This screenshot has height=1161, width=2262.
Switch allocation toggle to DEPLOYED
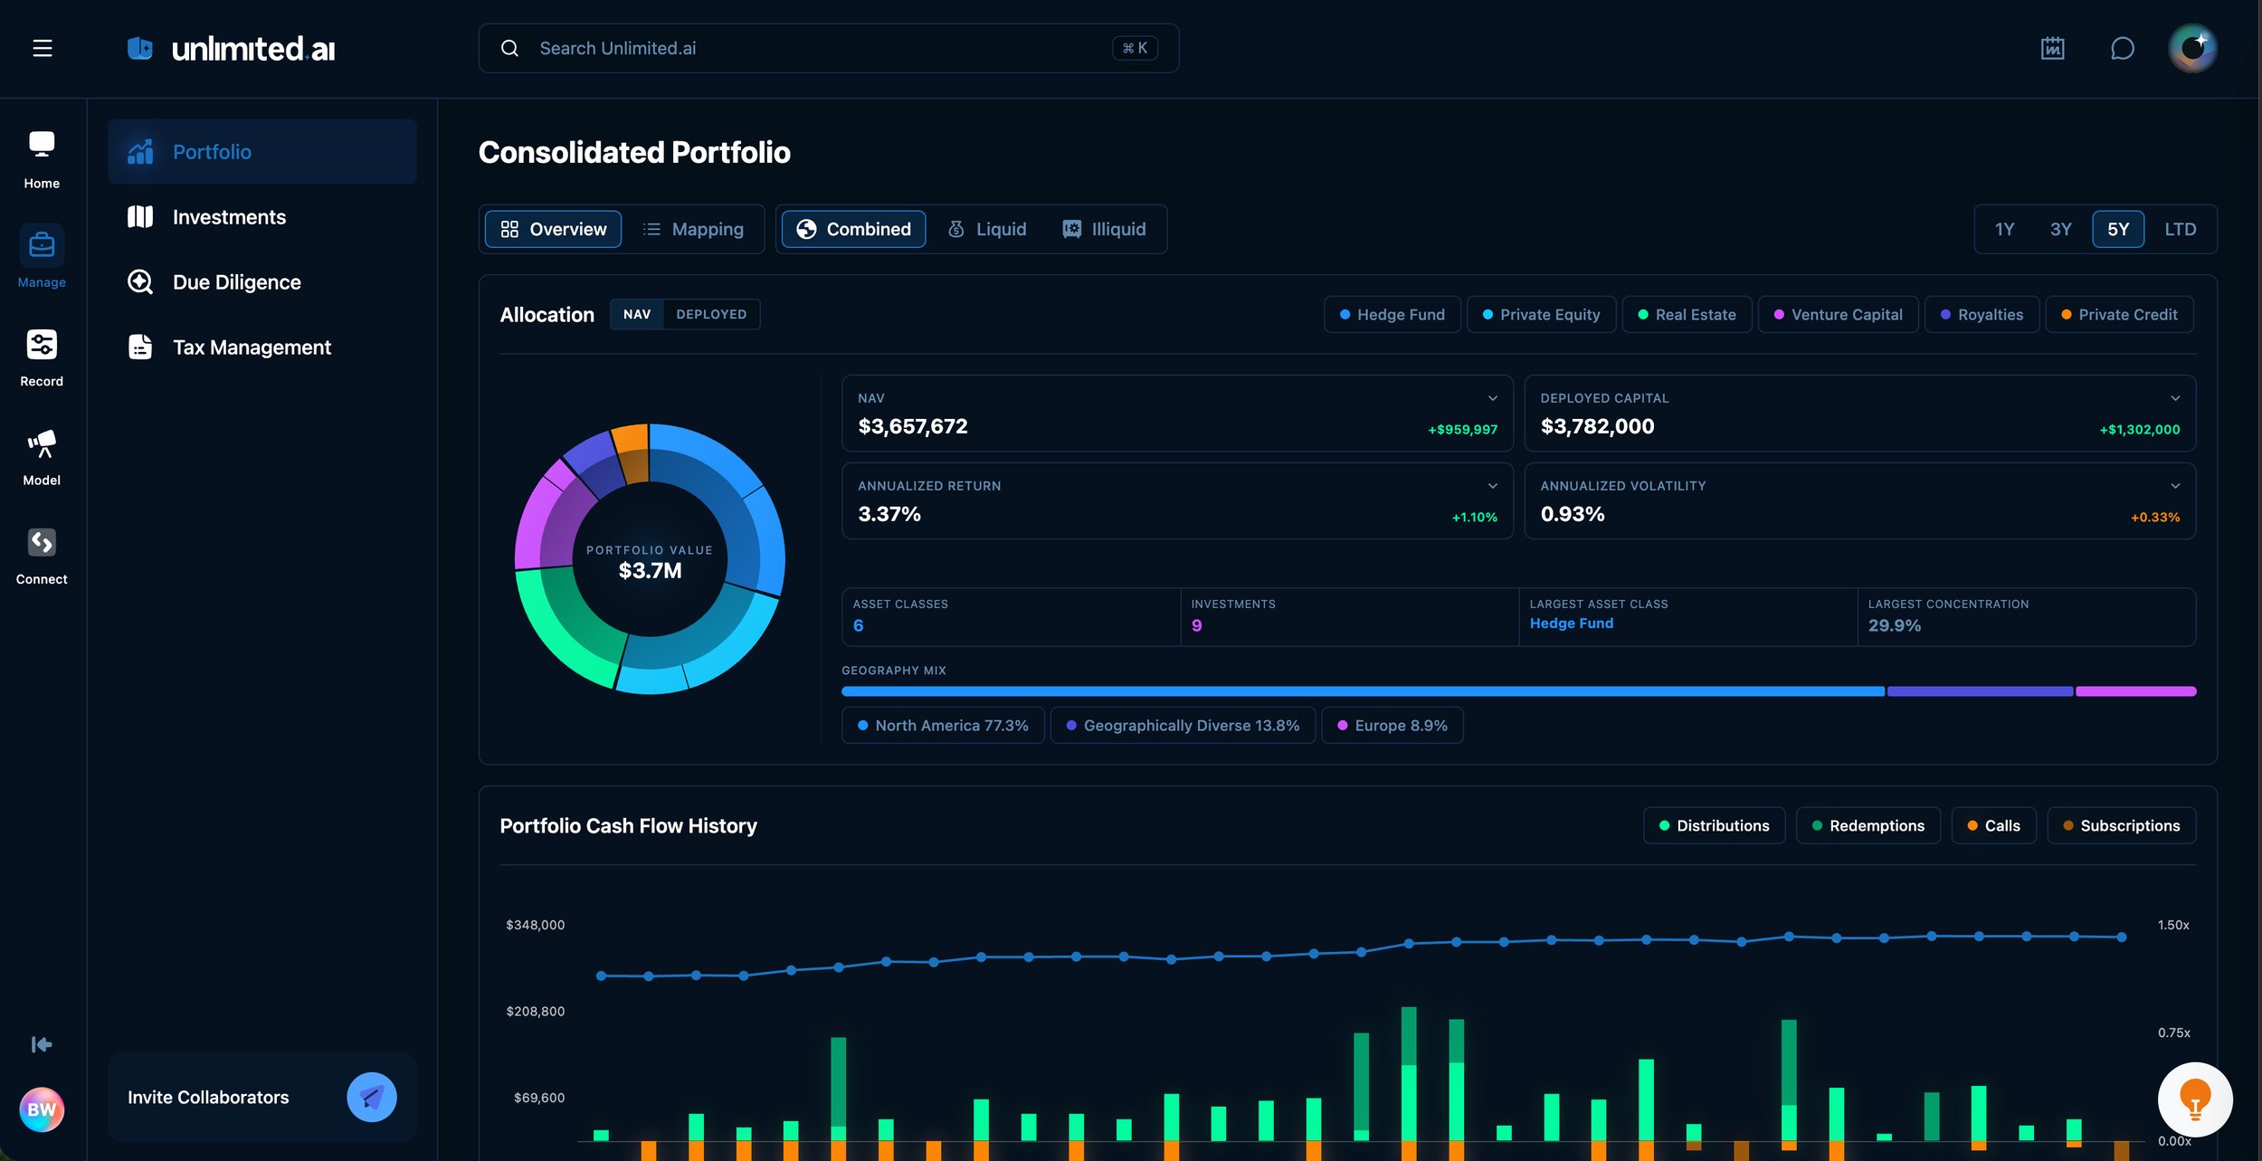click(x=711, y=314)
